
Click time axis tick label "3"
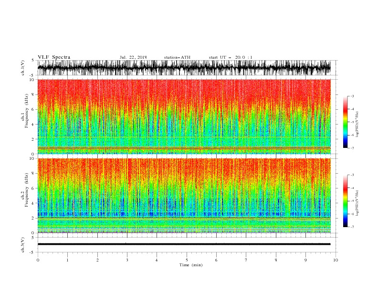click(x=127, y=260)
